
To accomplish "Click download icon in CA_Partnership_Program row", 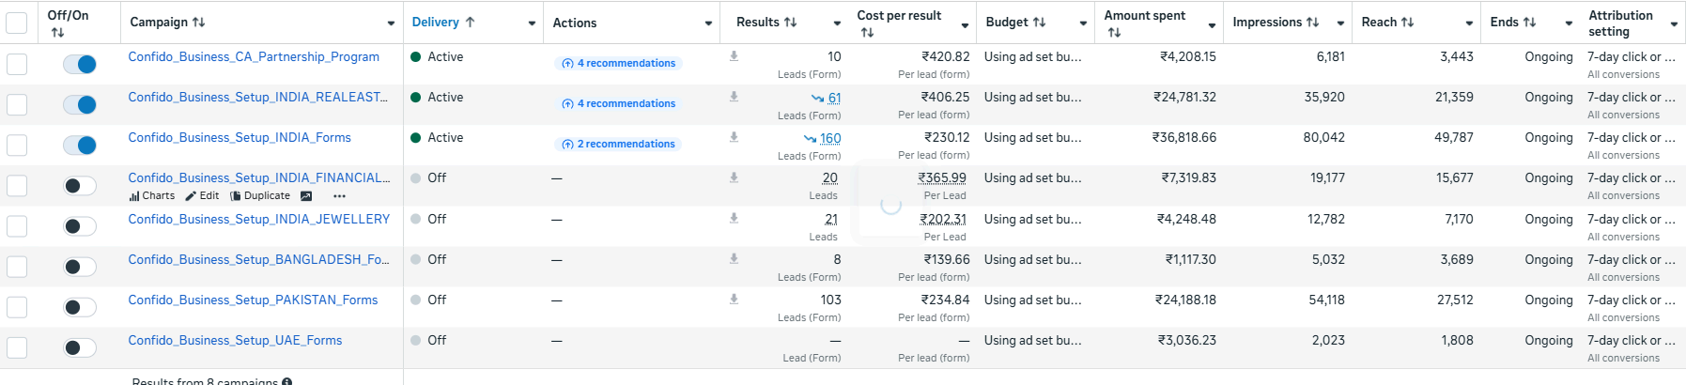I will (734, 56).
